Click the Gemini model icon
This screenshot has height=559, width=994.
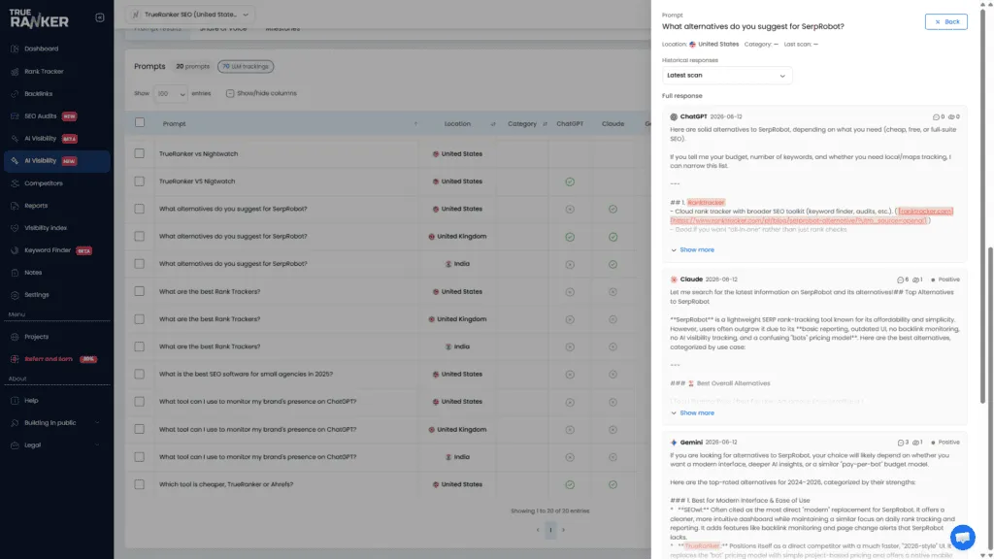(674, 443)
